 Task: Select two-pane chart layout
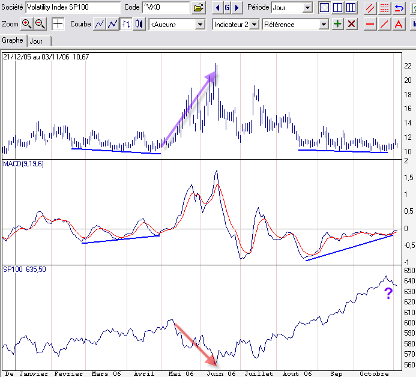pyautogui.click(x=337, y=8)
